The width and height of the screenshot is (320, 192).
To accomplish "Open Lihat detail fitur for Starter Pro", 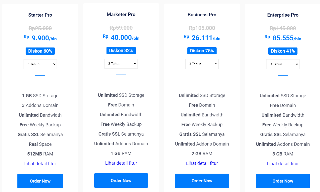I will [x=40, y=164].
